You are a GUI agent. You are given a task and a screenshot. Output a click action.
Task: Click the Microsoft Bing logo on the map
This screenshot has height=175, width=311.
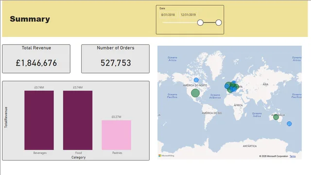(166, 156)
